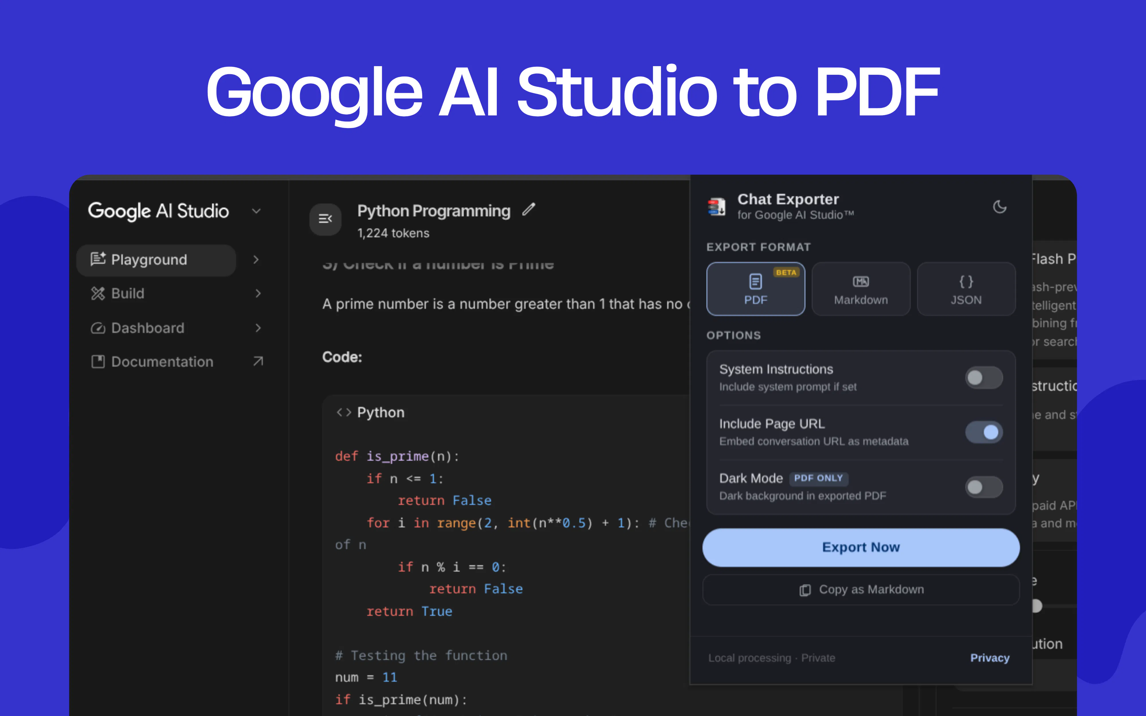Open the Build menu item
1146x716 pixels.
pos(128,294)
